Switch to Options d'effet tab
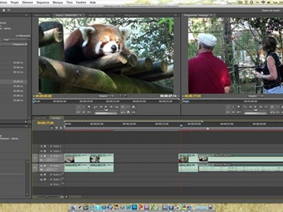This screenshot has width=283, height=212. click(42, 16)
